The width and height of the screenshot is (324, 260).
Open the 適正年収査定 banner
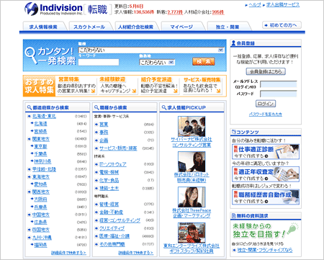[x=266, y=174]
